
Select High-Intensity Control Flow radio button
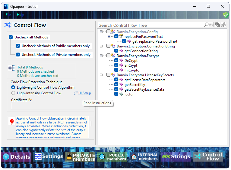[13, 93]
